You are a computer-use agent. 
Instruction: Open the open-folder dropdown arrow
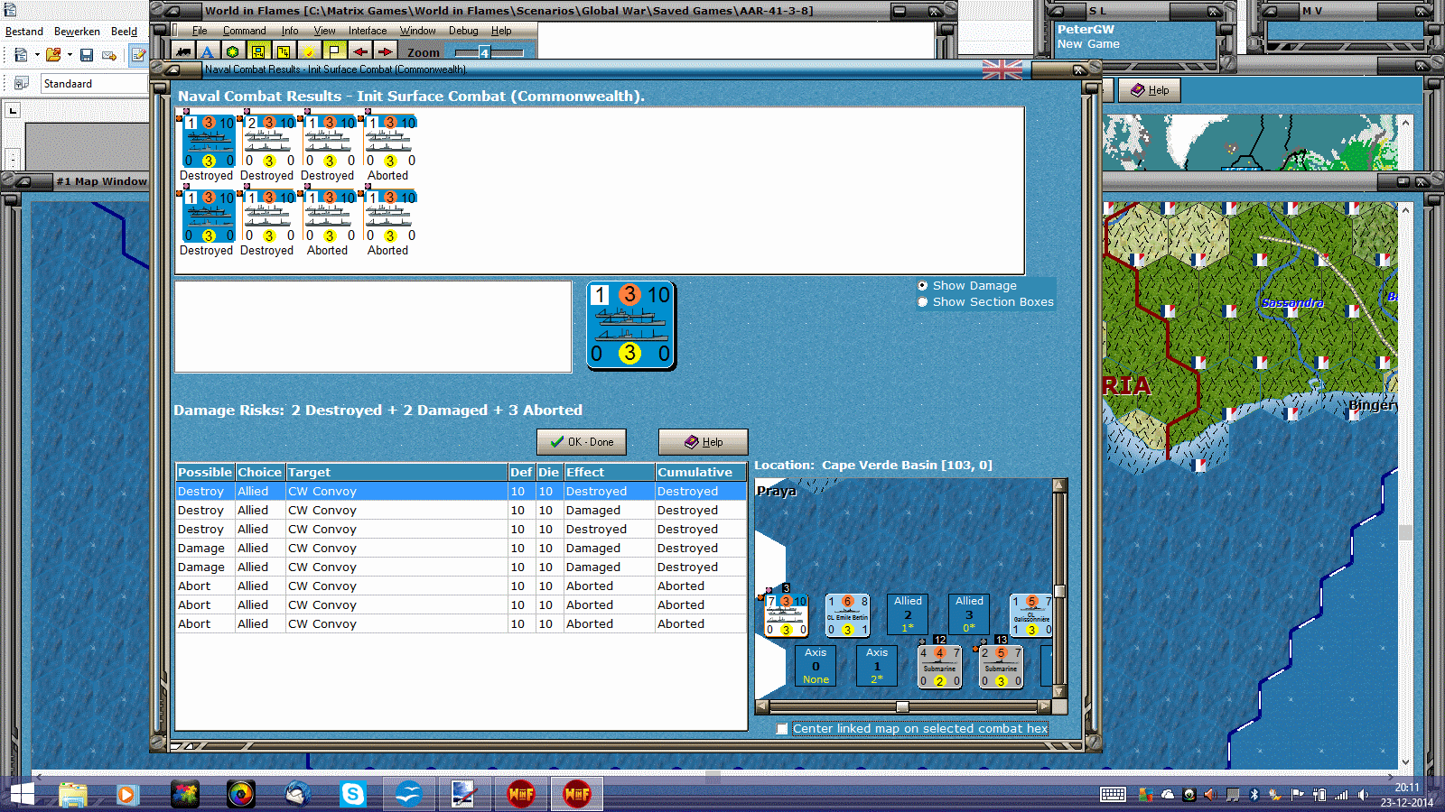coord(70,55)
